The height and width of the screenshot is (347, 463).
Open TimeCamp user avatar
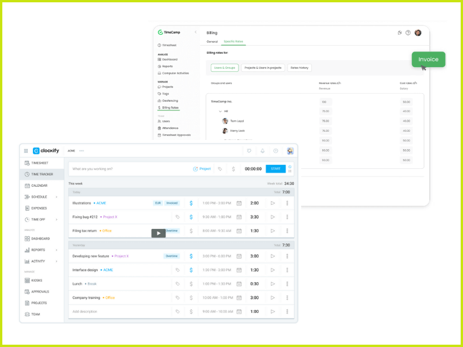pyautogui.click(x=418, y=33)
